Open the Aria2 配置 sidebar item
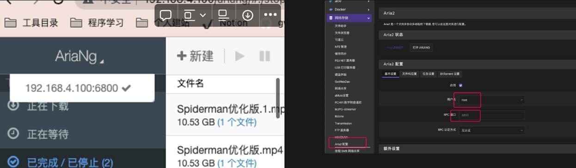This screenshot has height=168, width=576. 342,144
